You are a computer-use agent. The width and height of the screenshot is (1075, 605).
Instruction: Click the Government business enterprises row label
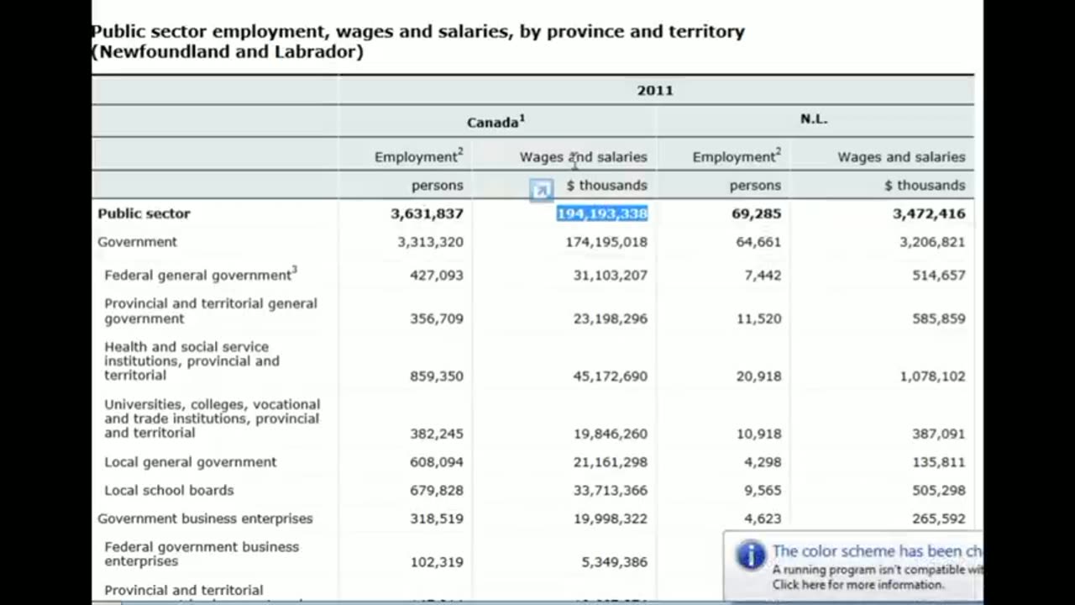205,518
